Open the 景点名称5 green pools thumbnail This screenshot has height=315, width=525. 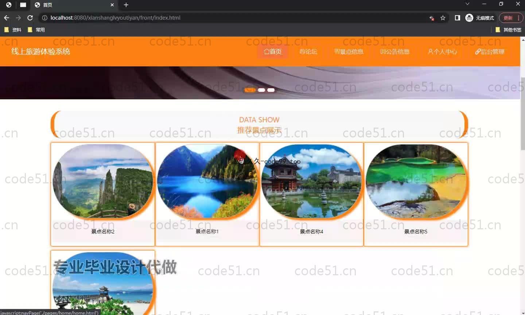pos(416,181)
